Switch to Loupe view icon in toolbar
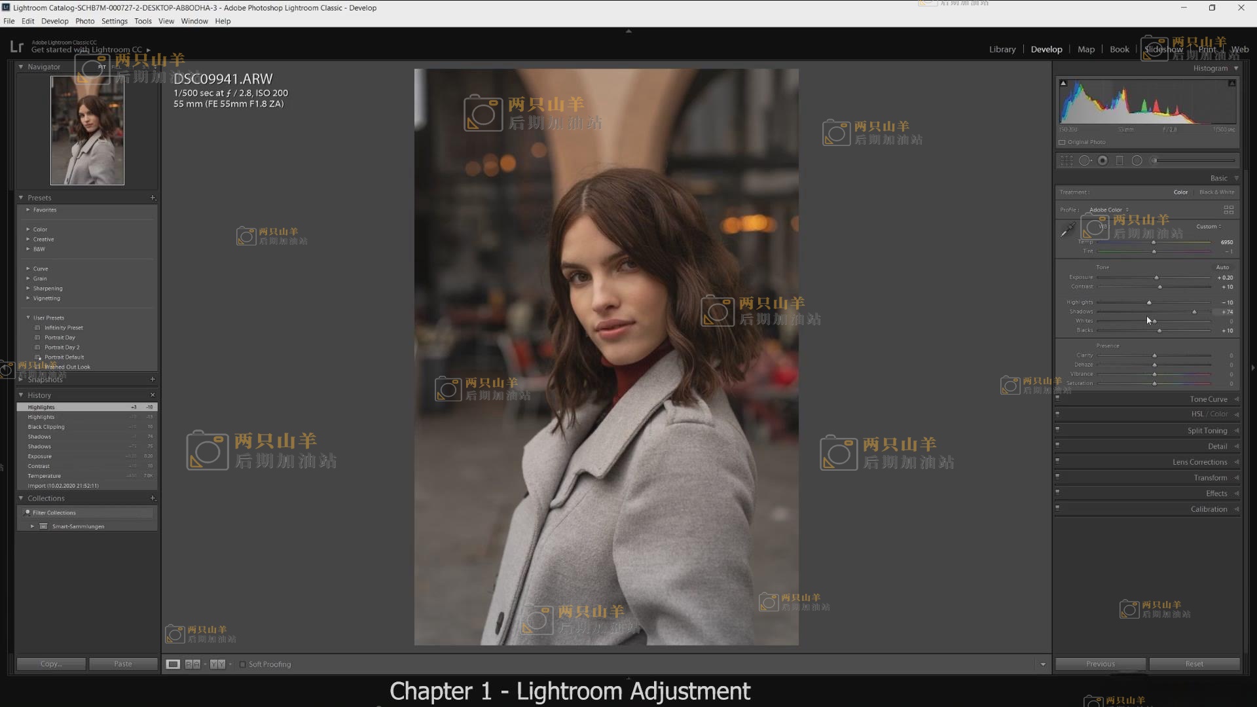The image size is (1257, 707). coord(173,664)
